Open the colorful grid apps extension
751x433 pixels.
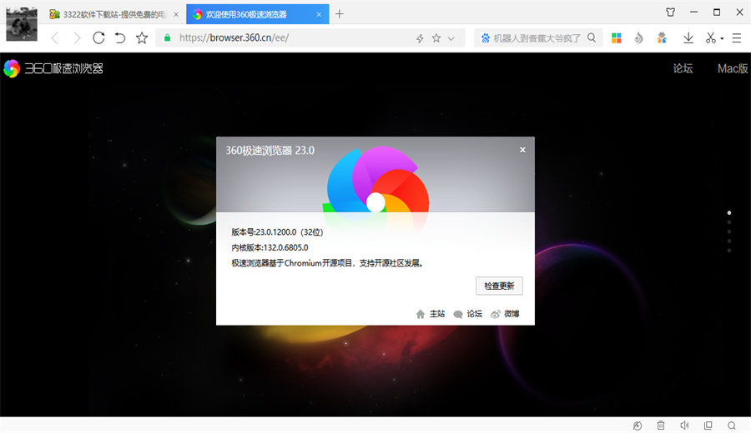click(x=617, y=37)
